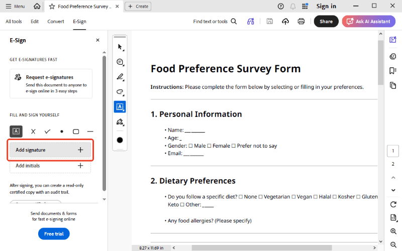Open the AI read-aloud headphones icon
402x251 pixels.
pyautogui.click(x=250, y=22)
